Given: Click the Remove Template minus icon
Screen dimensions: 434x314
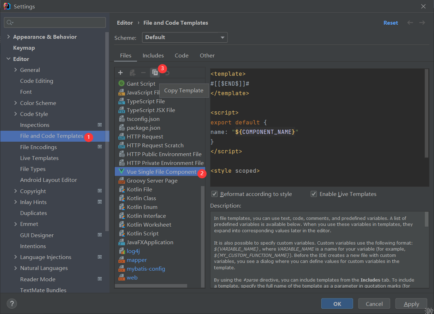Looking at the screenshot, I should point(143,73).
